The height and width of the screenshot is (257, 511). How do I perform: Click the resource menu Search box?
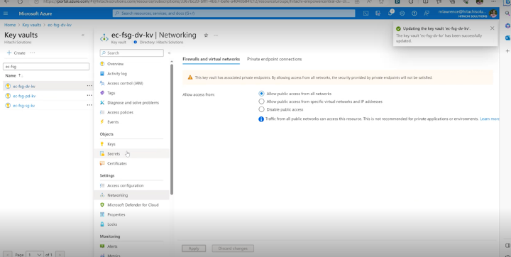tap(132, 53)
